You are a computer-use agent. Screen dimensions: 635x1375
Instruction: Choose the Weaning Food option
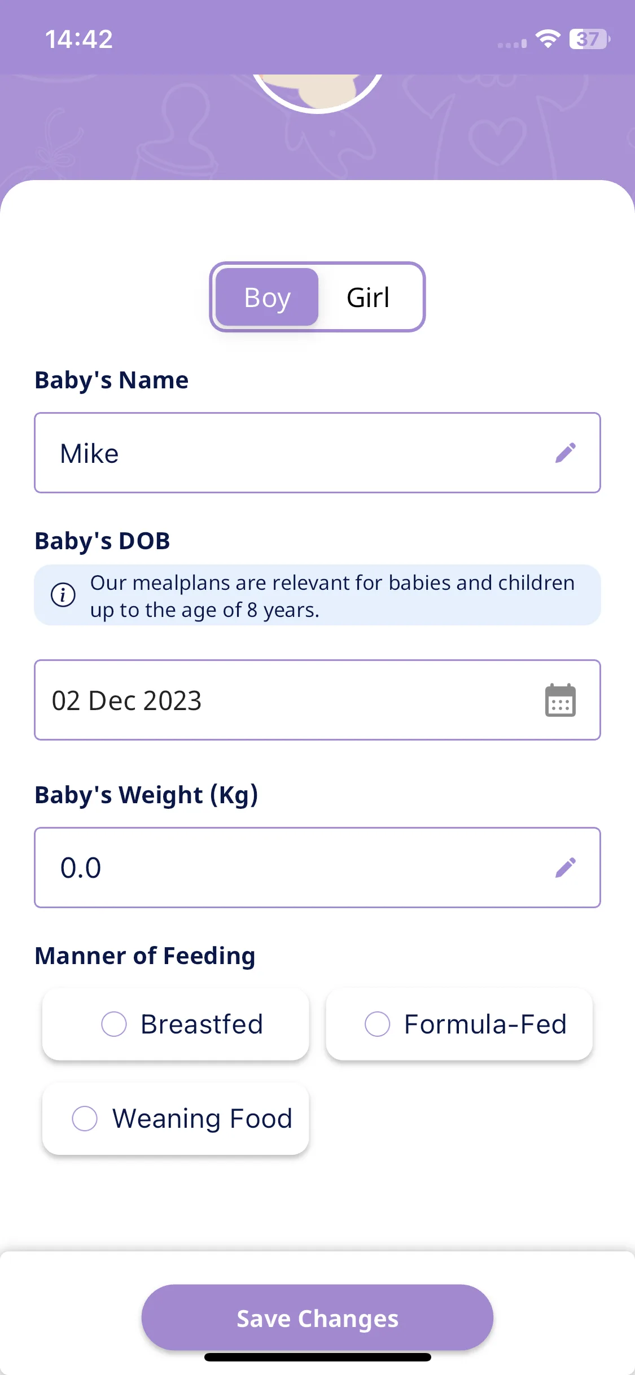[x=176, y=1118]
